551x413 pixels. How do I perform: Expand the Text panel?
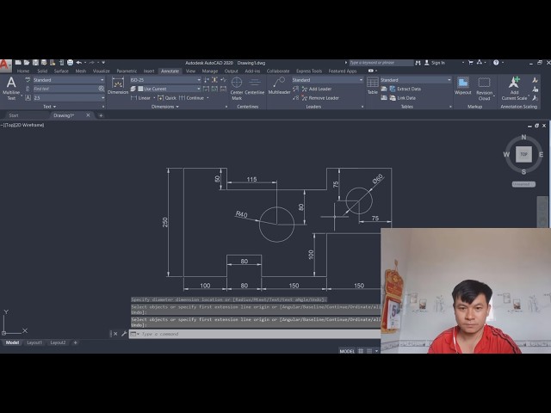click(x=50, y=107)
